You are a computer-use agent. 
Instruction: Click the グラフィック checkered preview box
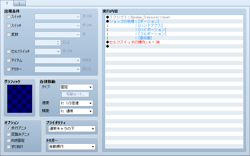(x=20, y=99)
